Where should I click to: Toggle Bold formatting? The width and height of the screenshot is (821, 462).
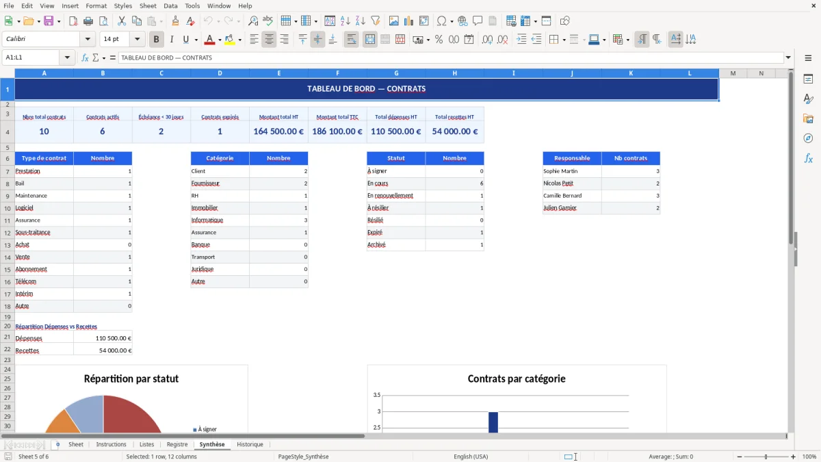(x=157, y=40)
